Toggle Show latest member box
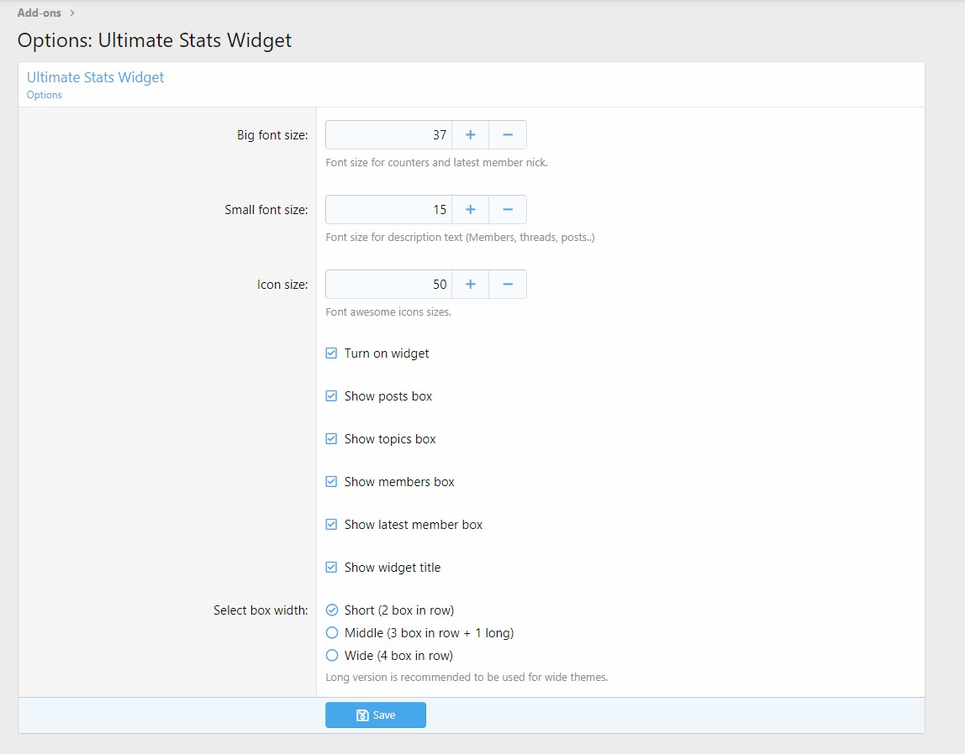Image resolution: width=965 pixels, height=754 pixels. tap(331, 525)
